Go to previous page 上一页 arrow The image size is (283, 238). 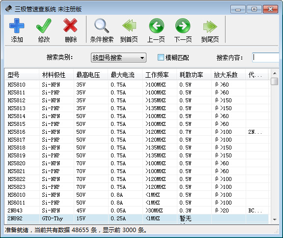click(156, 26)
